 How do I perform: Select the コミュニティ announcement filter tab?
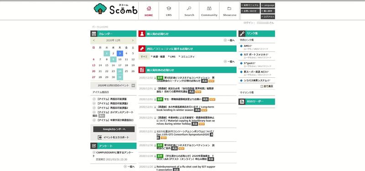click(187, 56)
